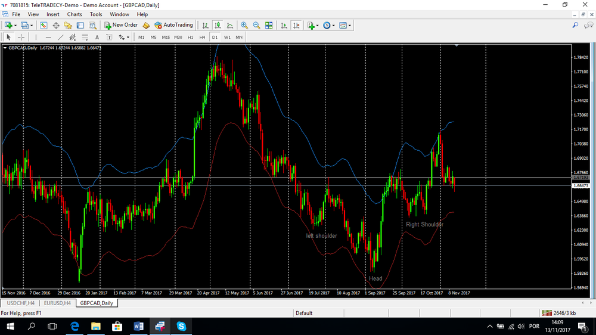This screenshot has width=596, height=335.
Task: Open the Templates icon
Action: click(343, 25)
